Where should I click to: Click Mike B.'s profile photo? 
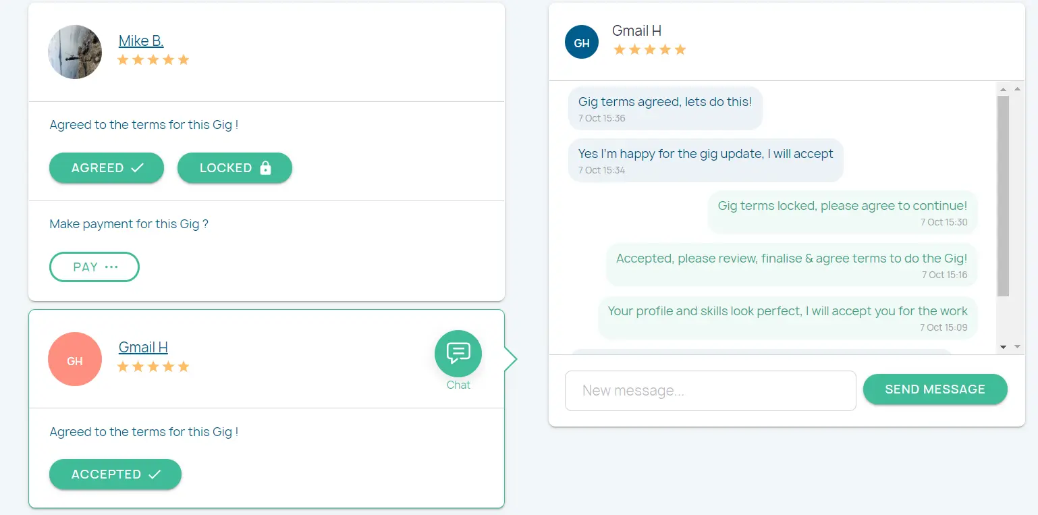[75, 52]
